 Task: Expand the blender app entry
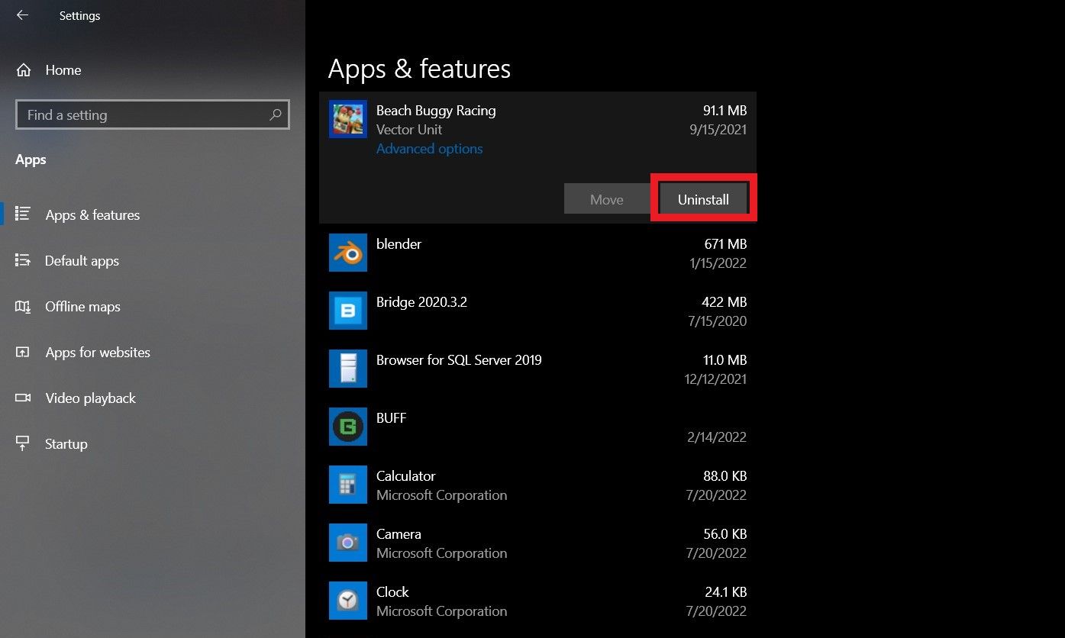pos(534,253)
